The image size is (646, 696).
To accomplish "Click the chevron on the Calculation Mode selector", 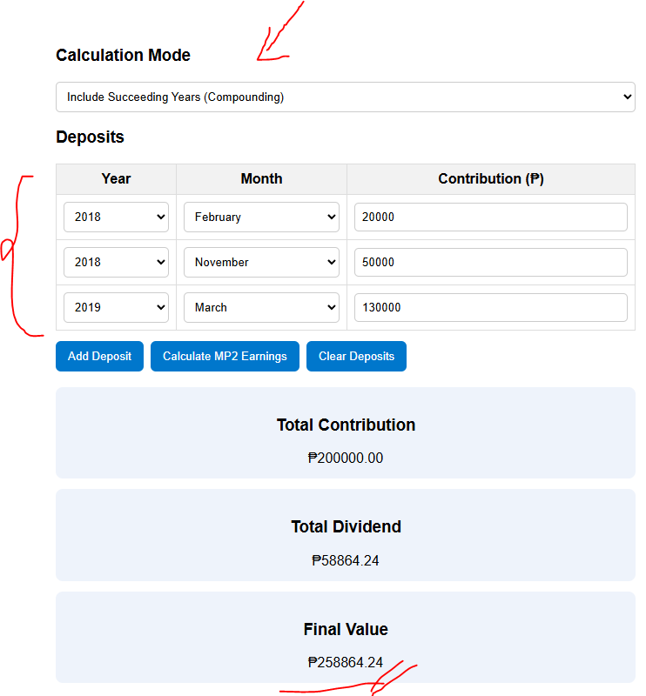I will (x=626, y=97).
